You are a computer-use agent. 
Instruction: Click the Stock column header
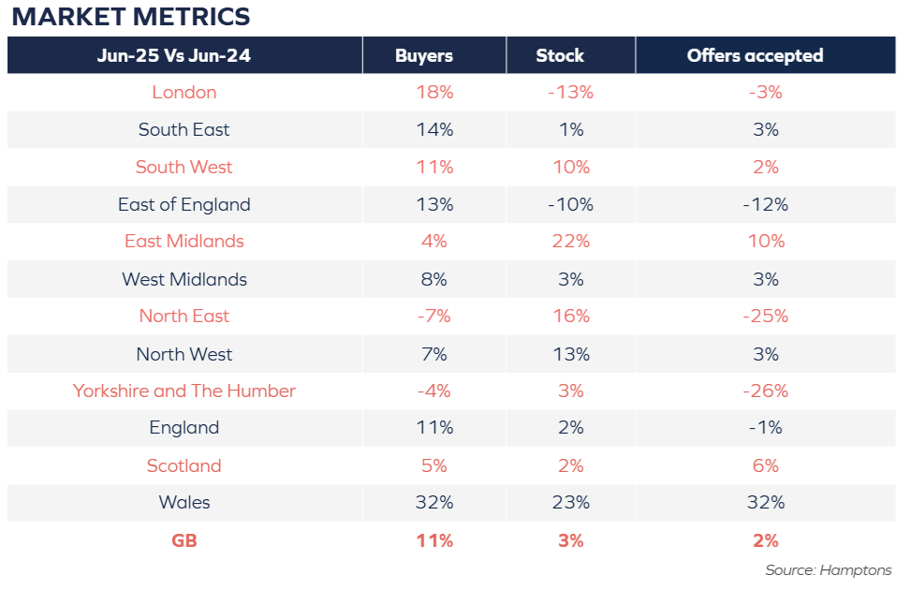coord(560,56)
